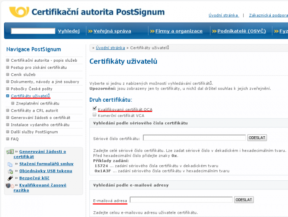This screenshot has width=288, height=217.
Task: Click Úvodní stránka in breadcrumb
Action: tap(110, 48)
